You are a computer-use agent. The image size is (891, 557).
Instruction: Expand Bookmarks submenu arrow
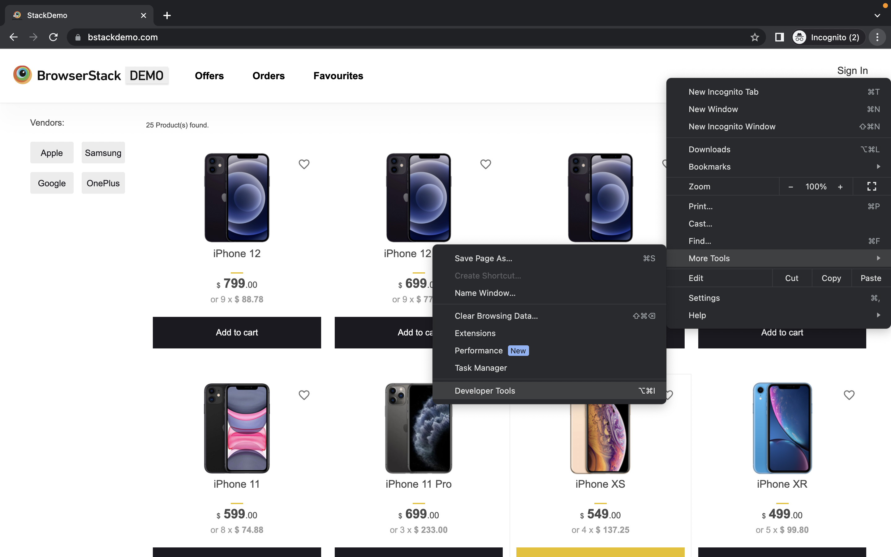click(879, 166)
